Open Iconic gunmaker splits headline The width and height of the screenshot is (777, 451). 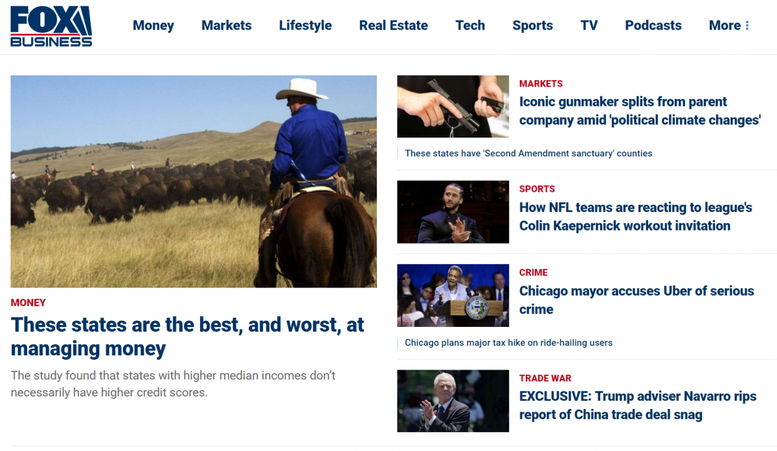pos(639,110)
